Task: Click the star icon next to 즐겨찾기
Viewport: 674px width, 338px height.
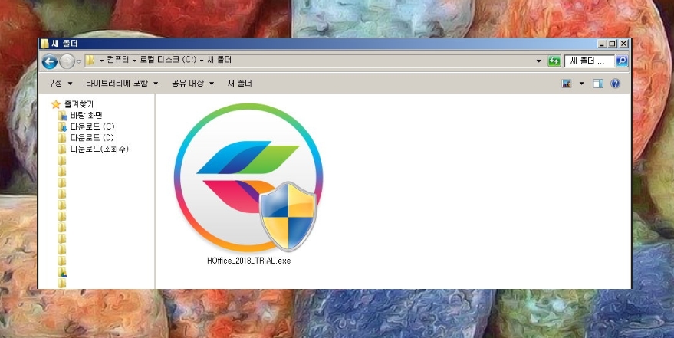Action: [x=56, y=104]
